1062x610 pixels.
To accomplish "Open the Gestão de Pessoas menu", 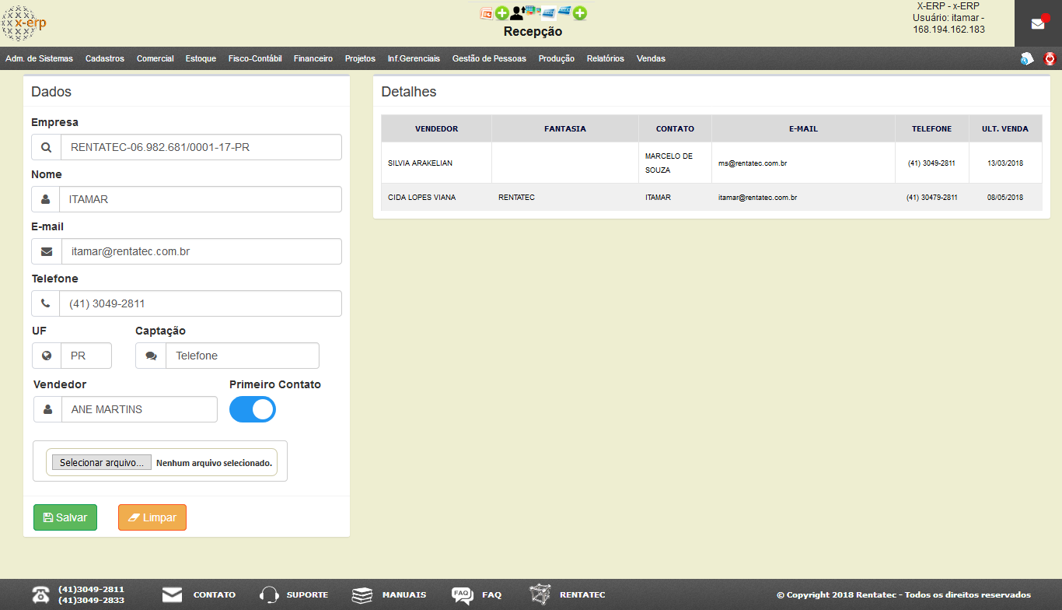I will tap(489, 58).
